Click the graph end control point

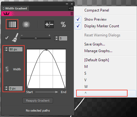[x=65, y=88]
